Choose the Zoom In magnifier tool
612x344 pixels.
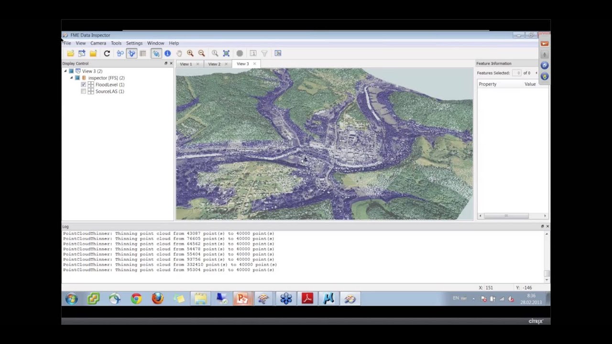[190, 54]
